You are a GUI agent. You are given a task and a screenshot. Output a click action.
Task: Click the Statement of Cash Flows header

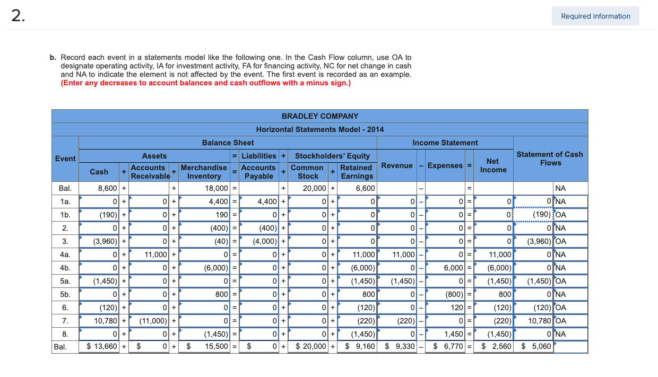click(x=550, y=157)
